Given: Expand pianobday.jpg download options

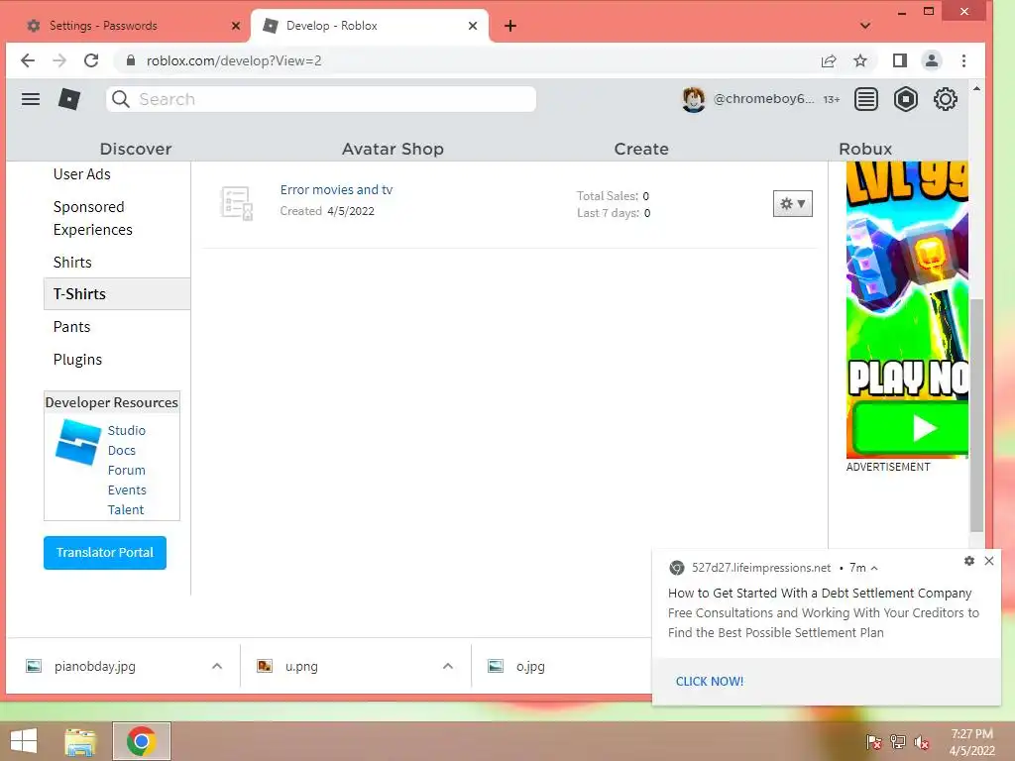Looking at the screenshot, I should coord(217,666).
